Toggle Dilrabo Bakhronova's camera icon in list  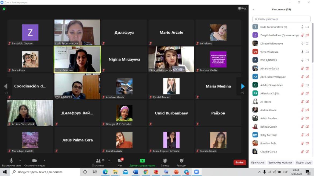click(x=307, y=44)
